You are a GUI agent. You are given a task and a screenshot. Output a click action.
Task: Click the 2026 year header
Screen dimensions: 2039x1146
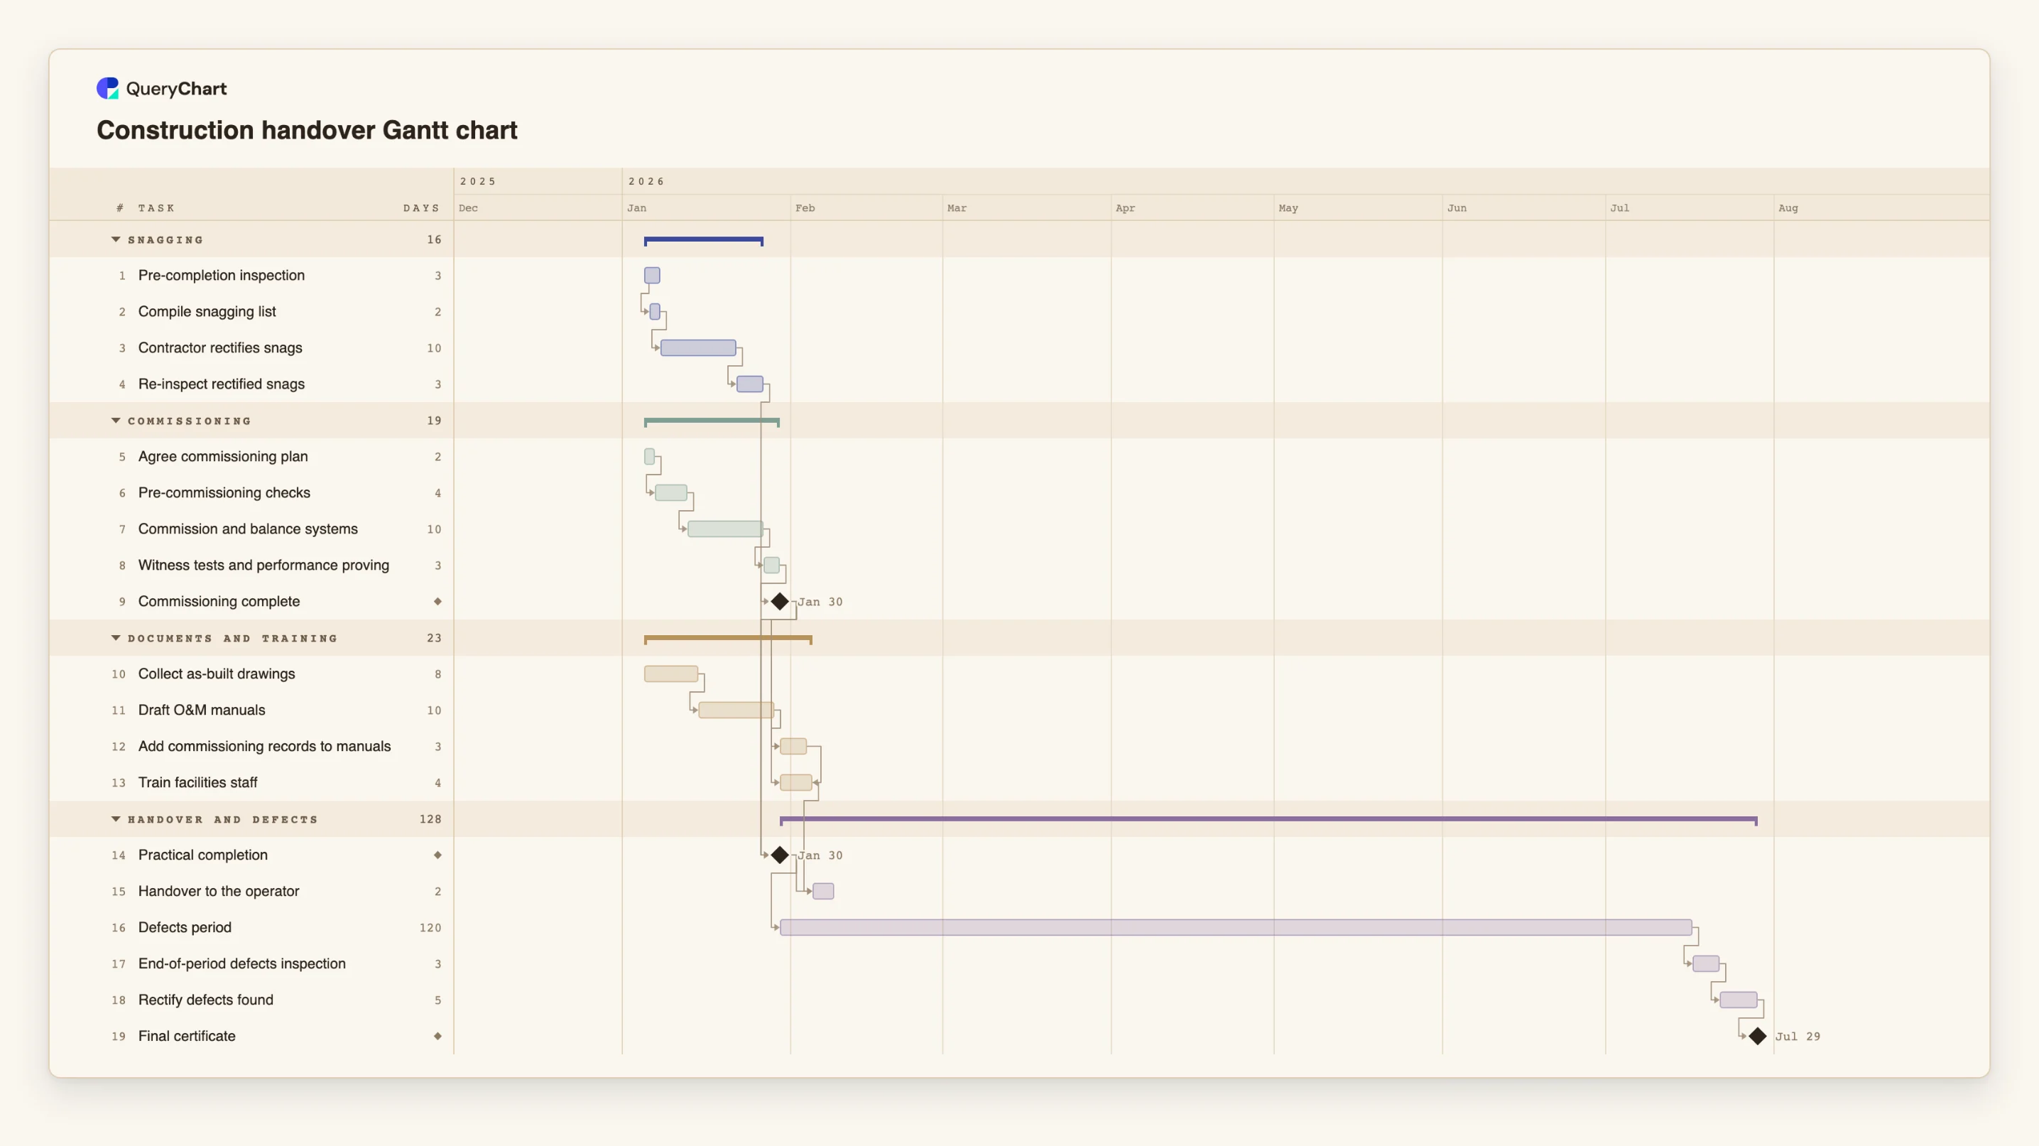pos(646,181)
